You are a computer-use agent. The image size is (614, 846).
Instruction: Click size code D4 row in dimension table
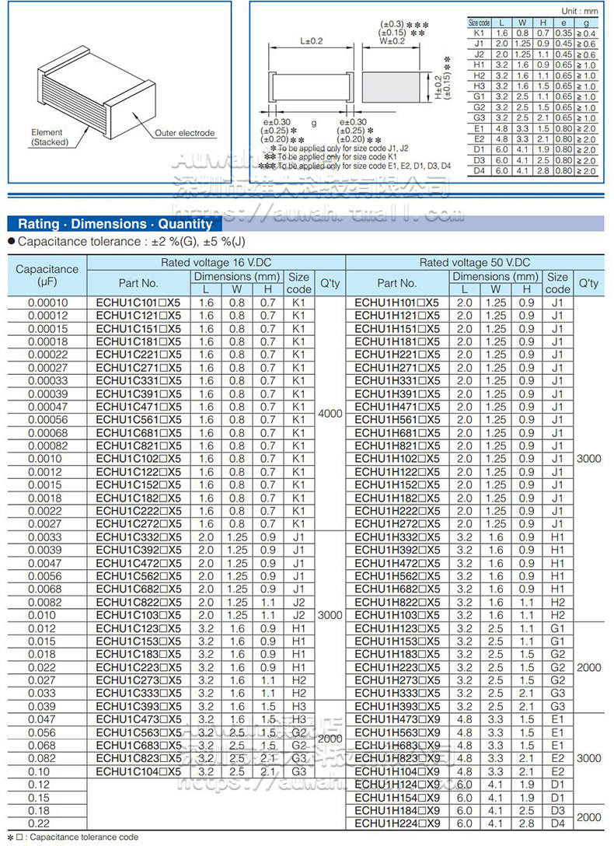532,171
